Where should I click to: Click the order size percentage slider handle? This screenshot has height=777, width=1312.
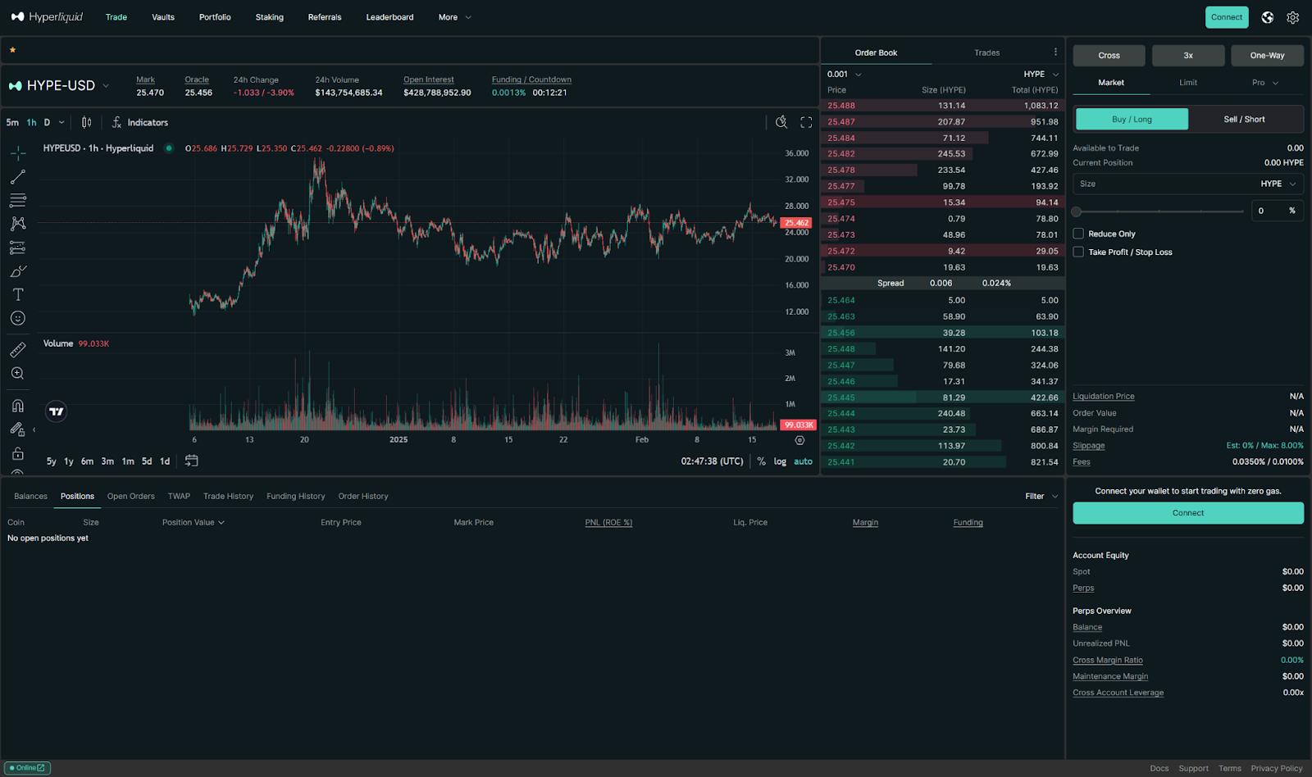(x=1077, y=211)
